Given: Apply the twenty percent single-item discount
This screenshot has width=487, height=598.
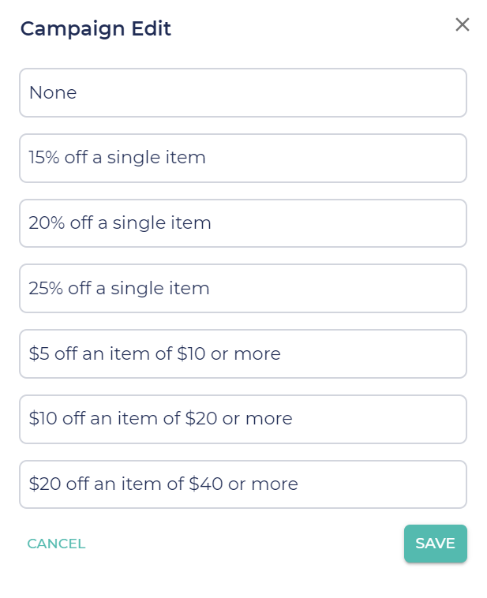Looking at the screenshot, I should pos(243,223).
